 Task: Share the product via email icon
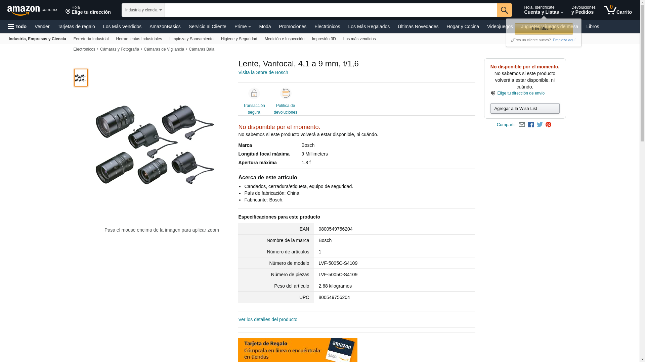(522, 125)
